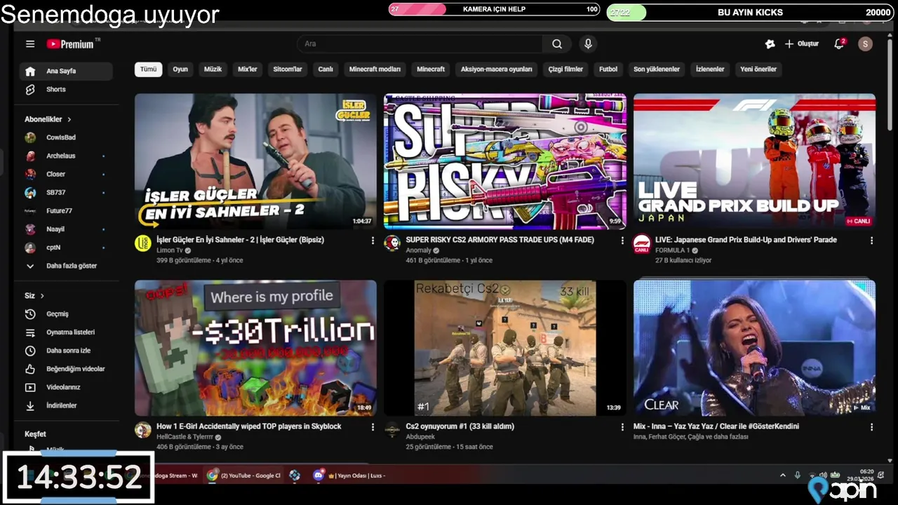Image resolution: width=898 pixels, height=505 pixels.
Task: Open SB737 subscription channel
Action: point(66,192)
